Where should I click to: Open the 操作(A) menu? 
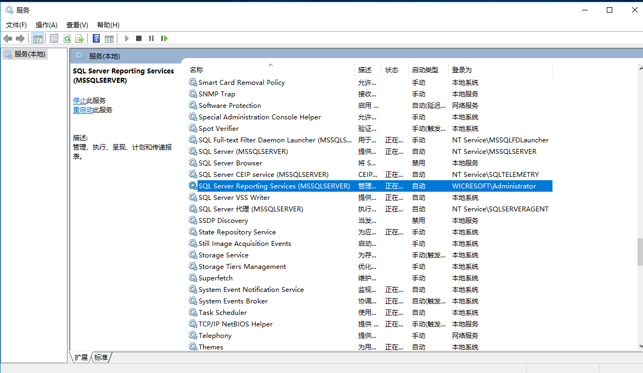pyautogui.click(x=46, y=25)
